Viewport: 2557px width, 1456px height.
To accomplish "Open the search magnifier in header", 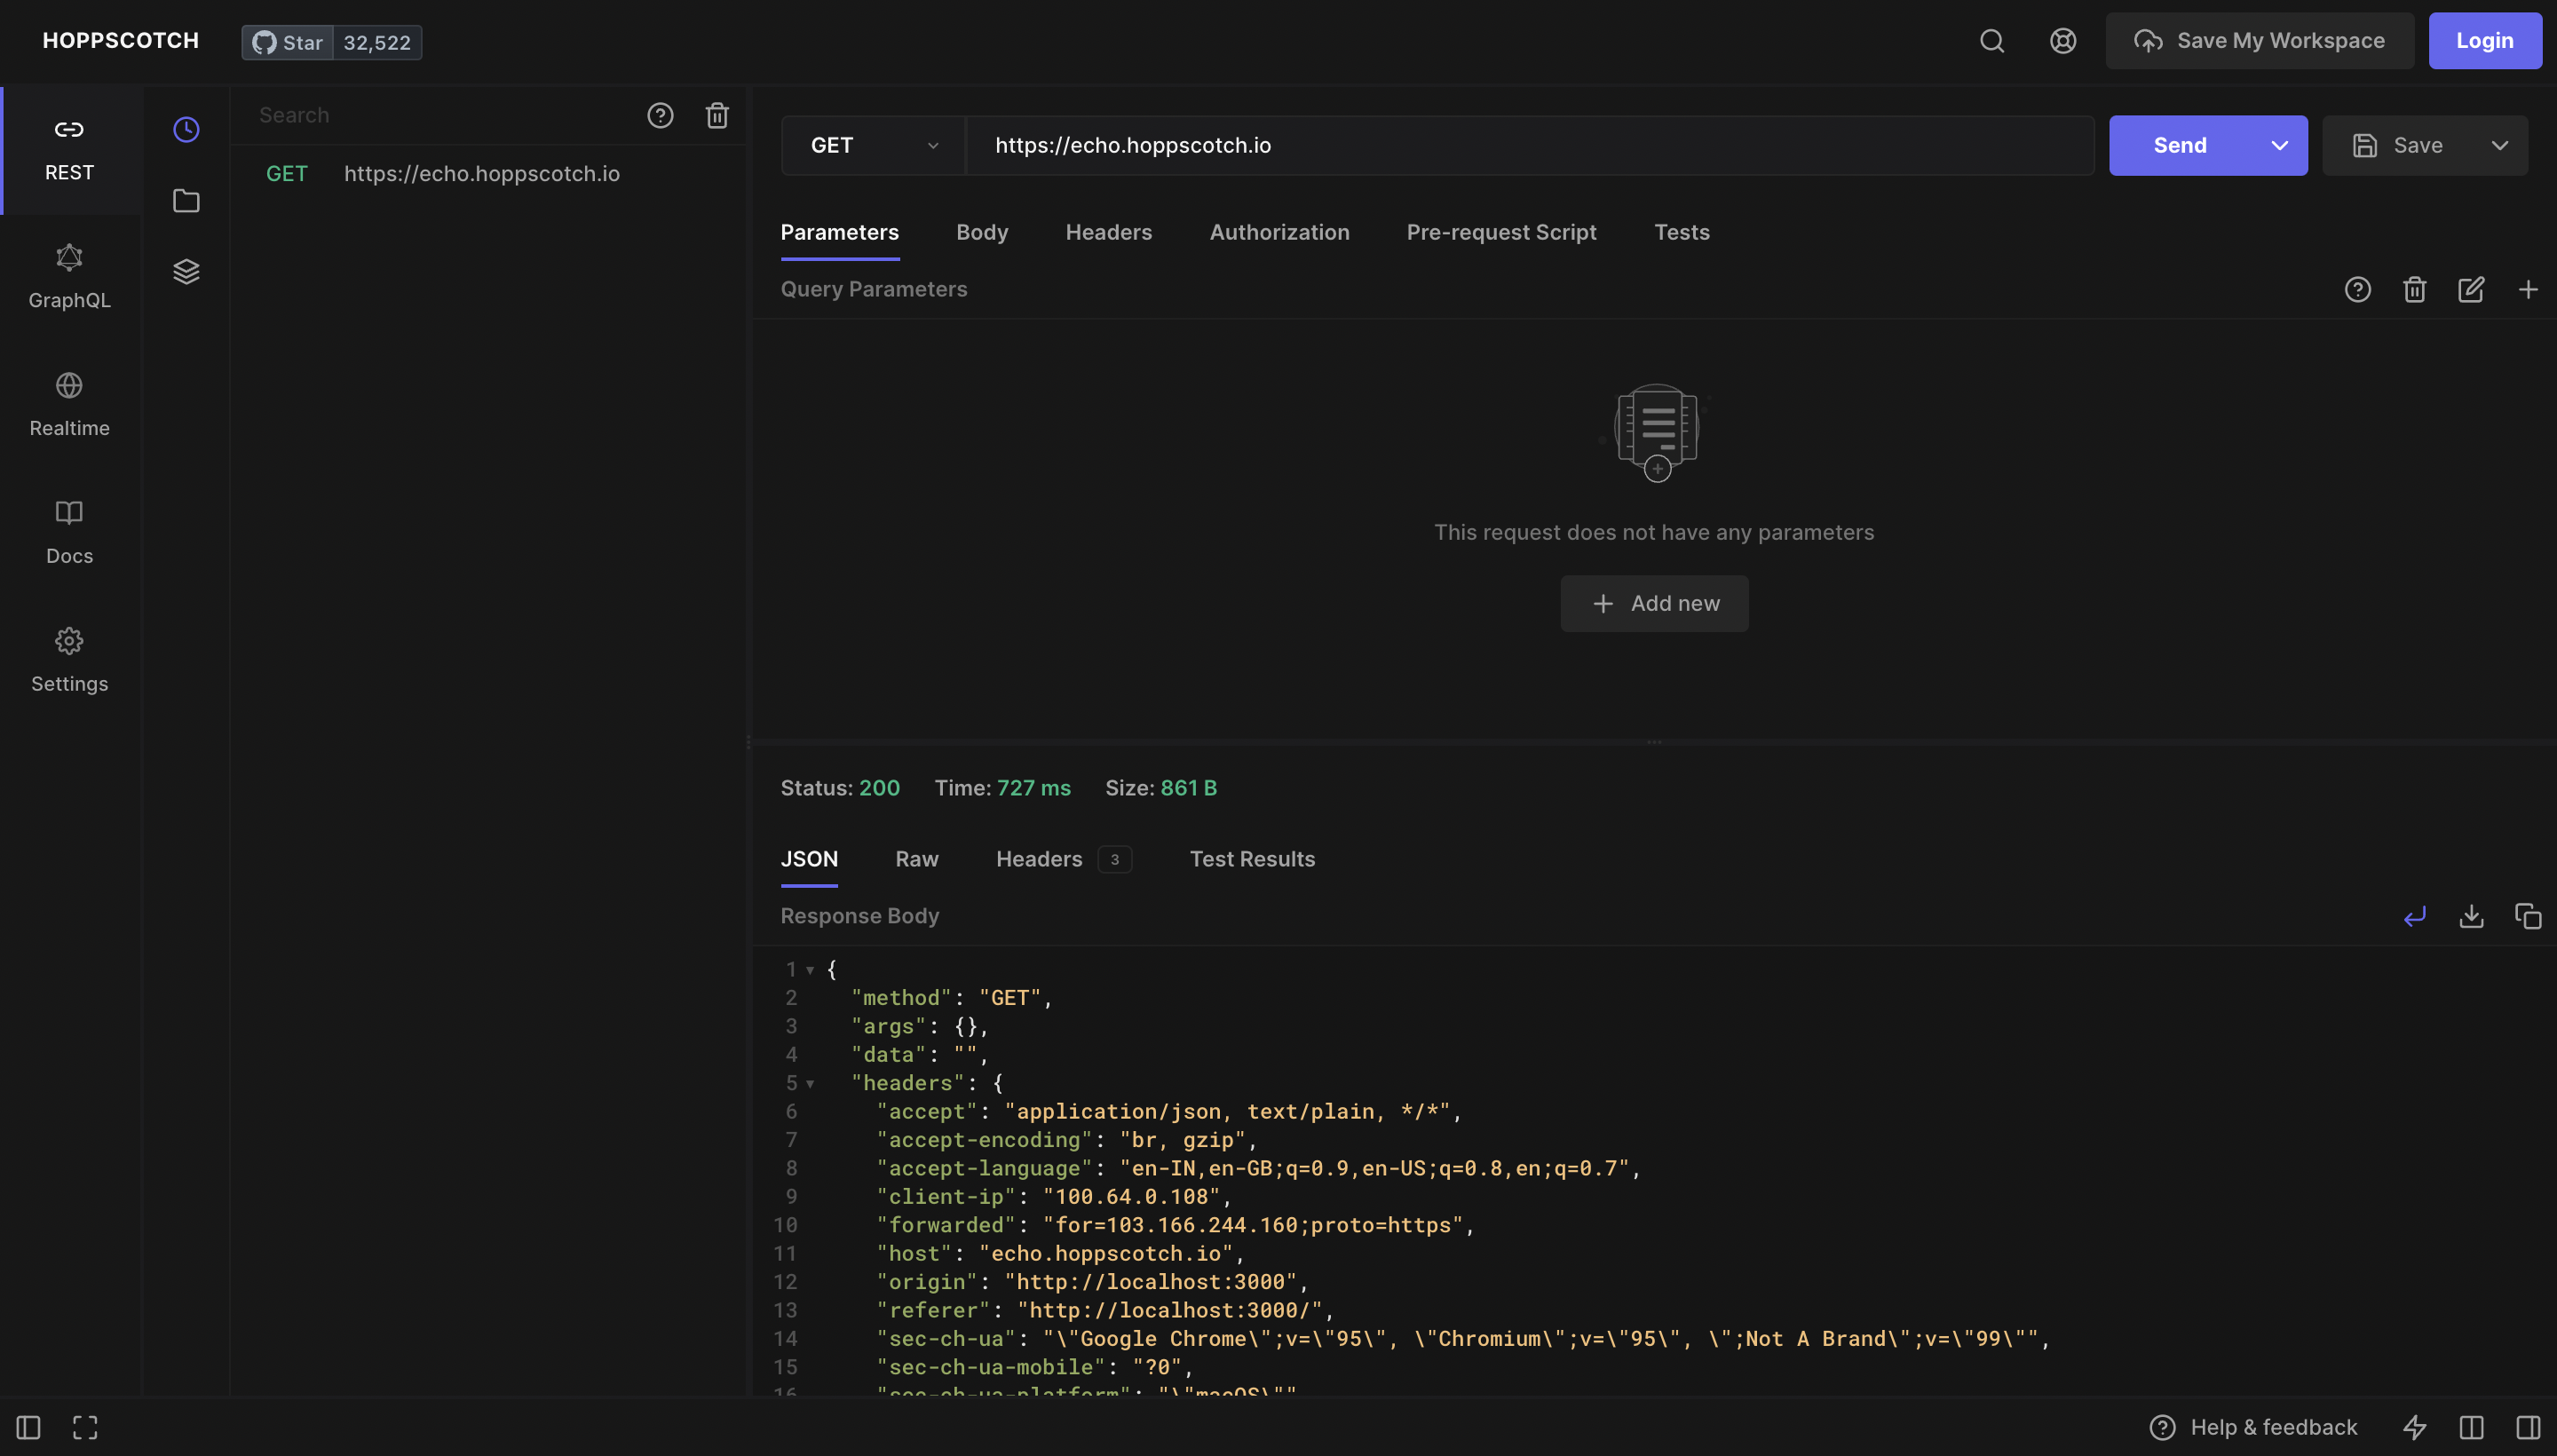I will pos(1992,41).
